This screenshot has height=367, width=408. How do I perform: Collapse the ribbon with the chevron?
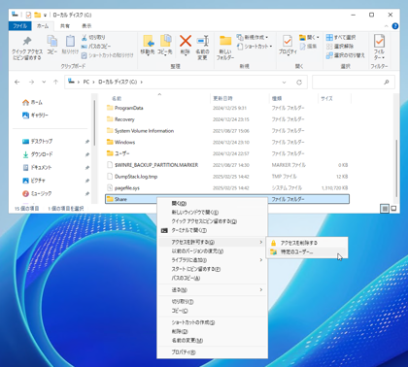pos(386,26)
